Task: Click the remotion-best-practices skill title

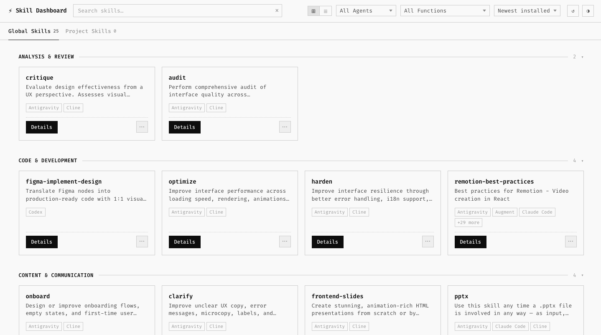Action: (x=494, y=182)
